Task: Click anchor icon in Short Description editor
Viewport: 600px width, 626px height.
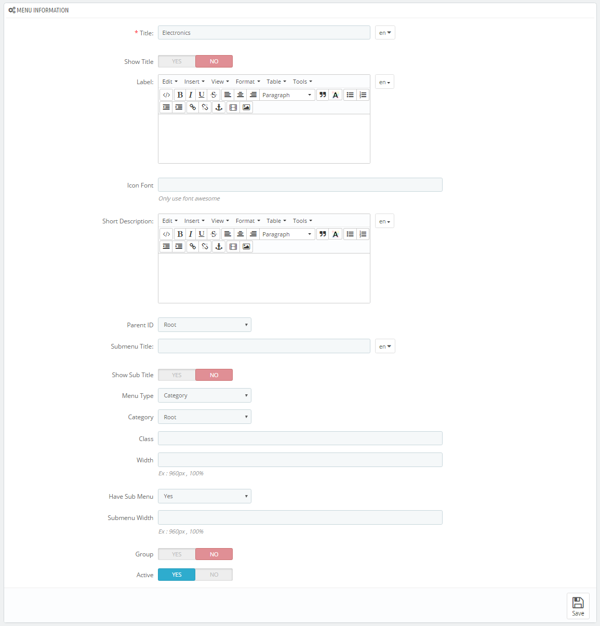Action: (x=219, y=246)
